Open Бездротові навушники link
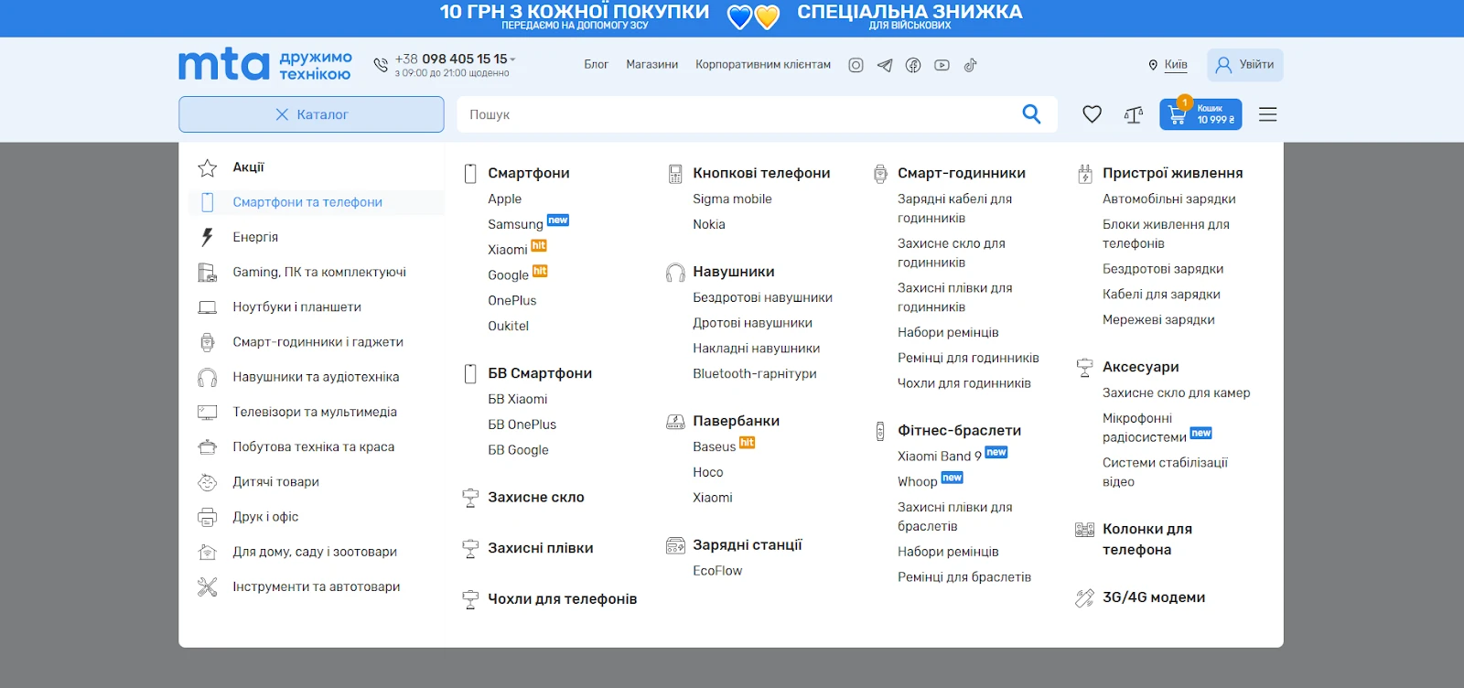 (762, 297)
